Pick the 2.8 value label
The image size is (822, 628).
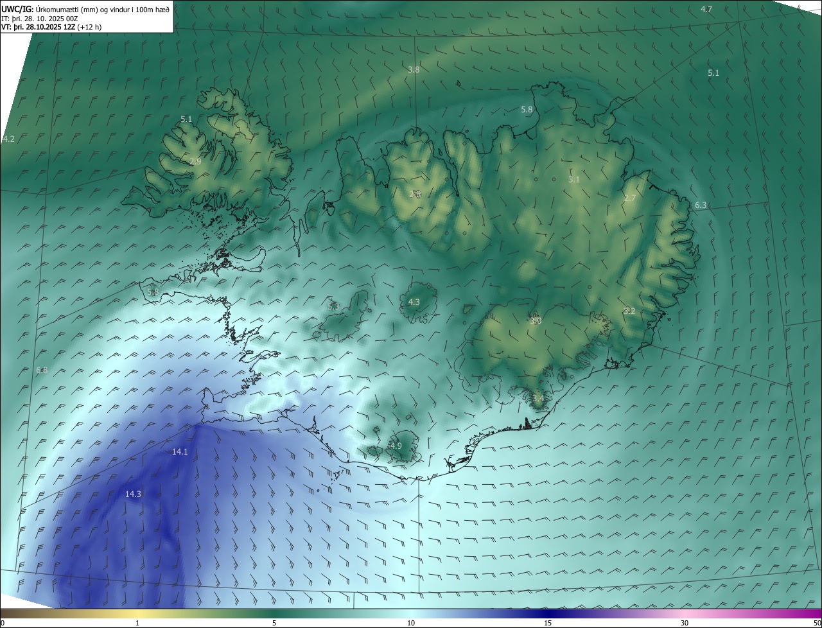[415, 193]
